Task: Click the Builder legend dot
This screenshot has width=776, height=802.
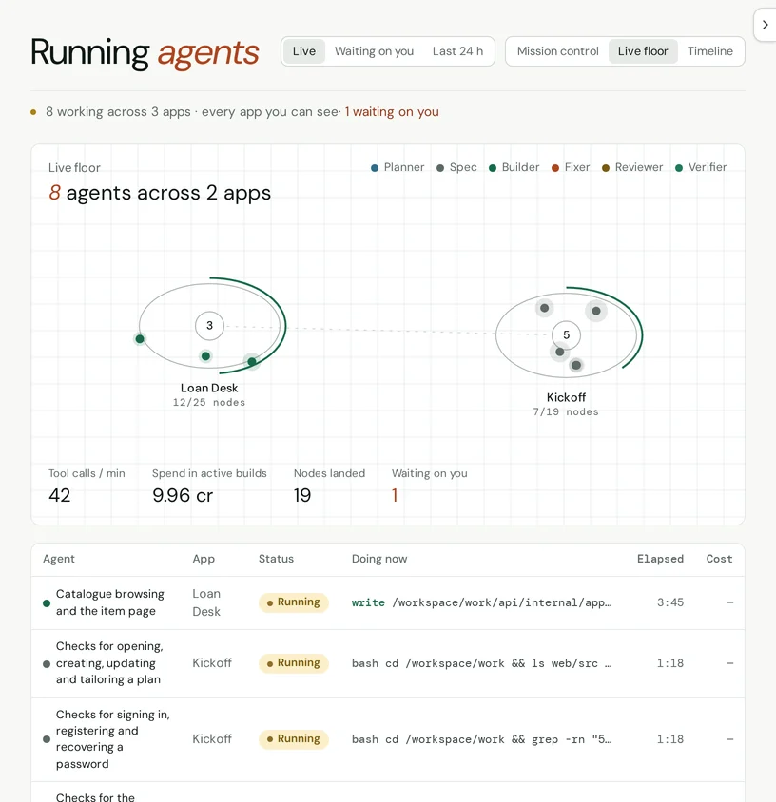Action: 493,168
